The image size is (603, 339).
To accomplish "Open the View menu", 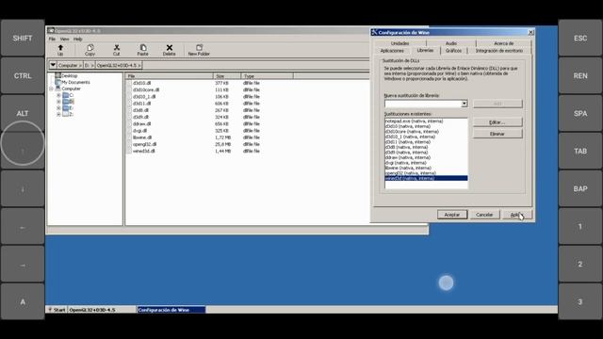I will (65, 40).
